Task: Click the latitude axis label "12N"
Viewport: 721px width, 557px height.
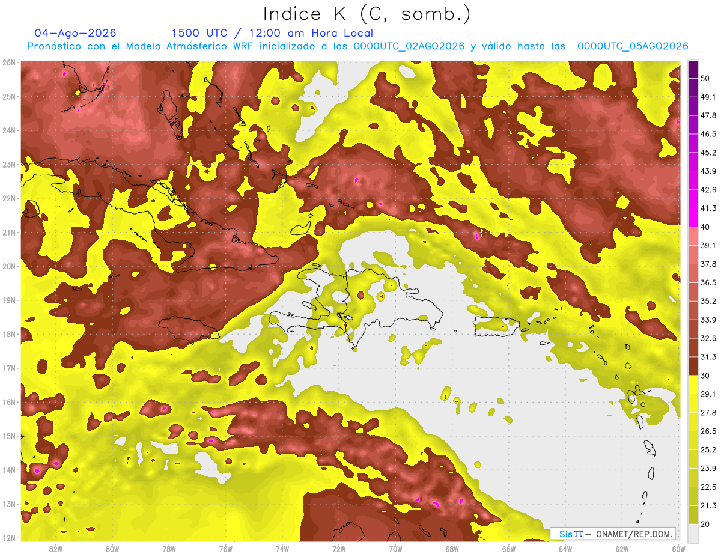Action: click(x=9, y=538)
